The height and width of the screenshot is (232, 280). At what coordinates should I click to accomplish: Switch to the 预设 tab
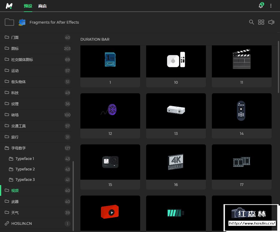(x=28, y=6)
